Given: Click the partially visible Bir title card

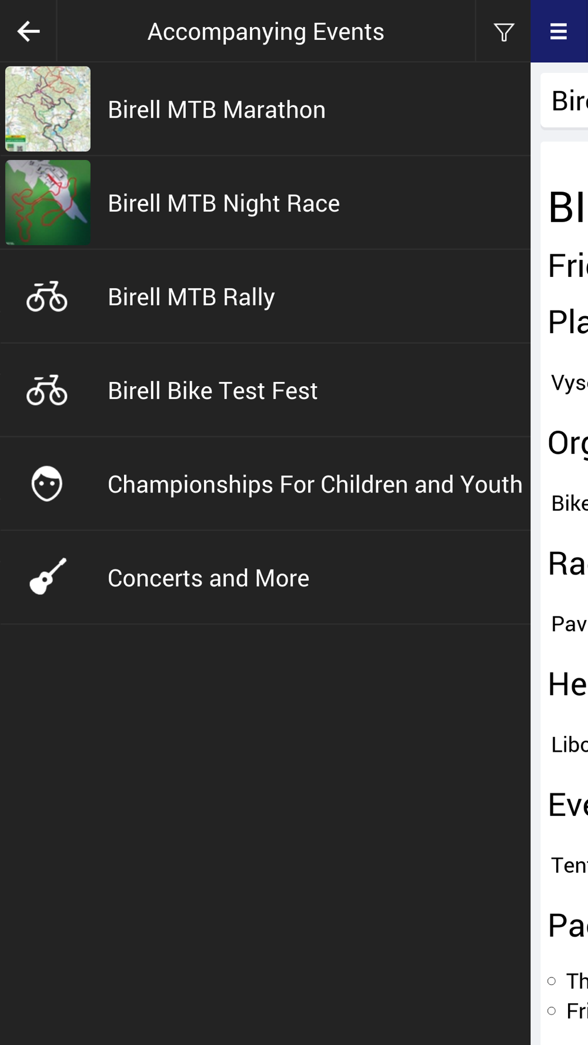Looking at the screenshot, I should [564, 101].
